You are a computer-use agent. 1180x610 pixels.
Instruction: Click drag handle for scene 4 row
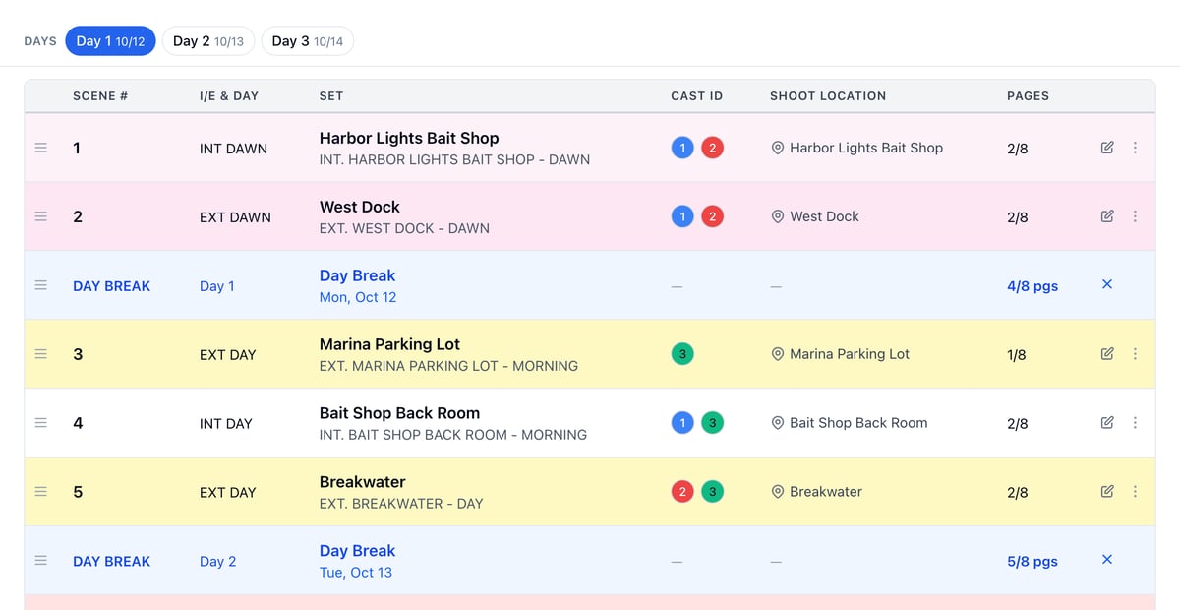click(x=40, y=423)
